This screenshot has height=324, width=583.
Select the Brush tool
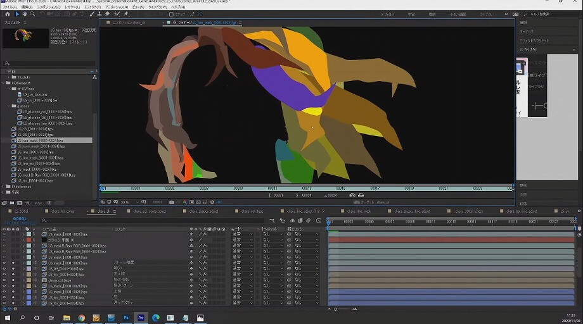click(92, 14)
